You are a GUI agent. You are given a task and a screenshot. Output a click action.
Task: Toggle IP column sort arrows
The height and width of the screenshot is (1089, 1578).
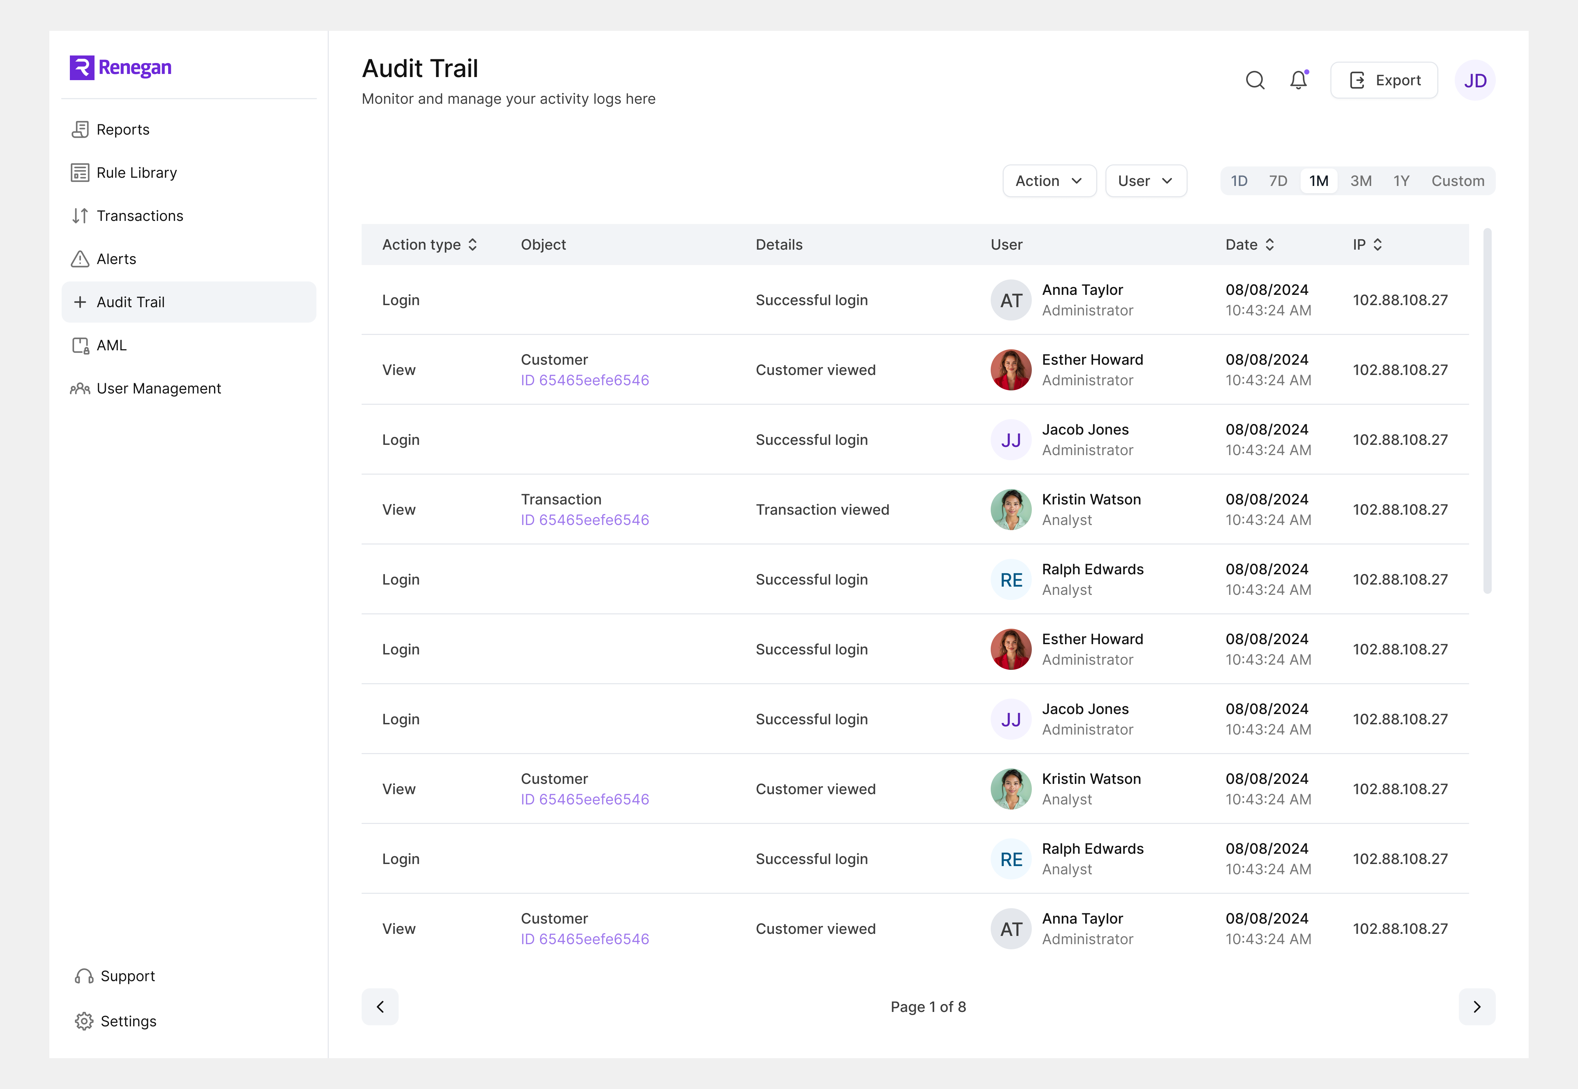1377,244
